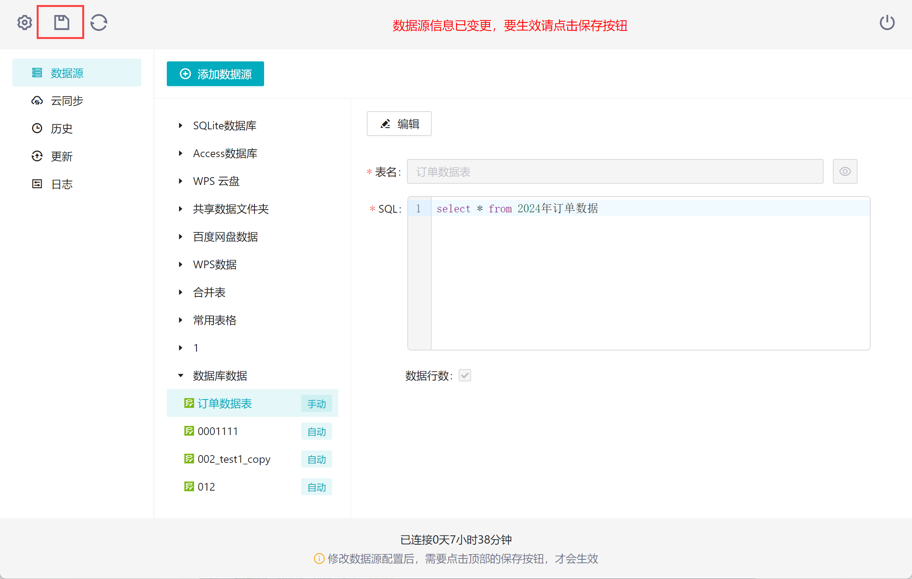Click the save disk icon

61,22
